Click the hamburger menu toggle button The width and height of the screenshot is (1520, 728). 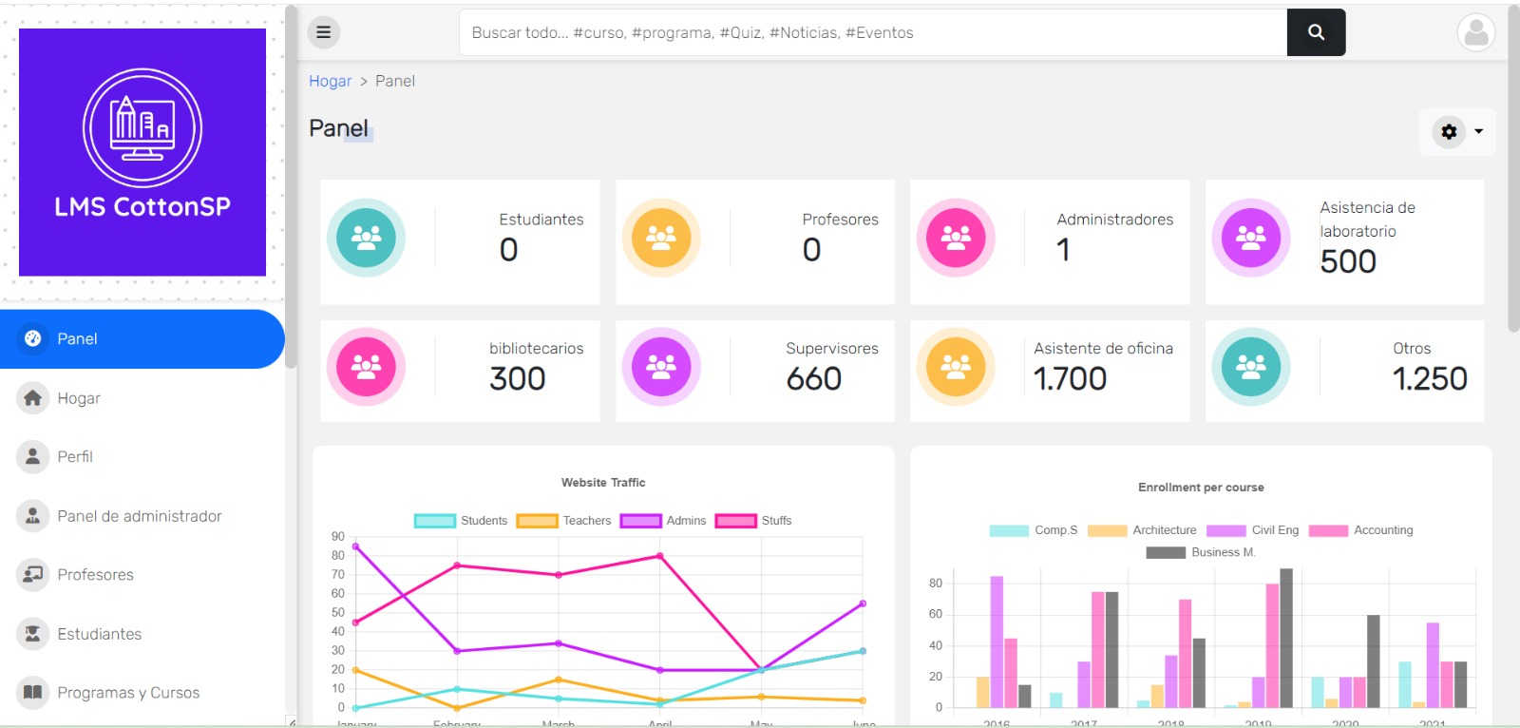(x=323, y=32)
